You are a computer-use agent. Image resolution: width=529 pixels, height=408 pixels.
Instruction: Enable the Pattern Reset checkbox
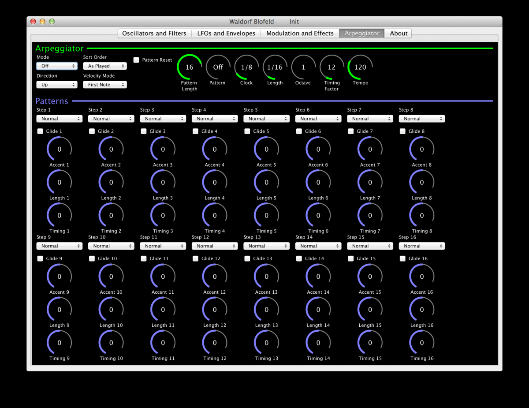[x=137, y=60]
